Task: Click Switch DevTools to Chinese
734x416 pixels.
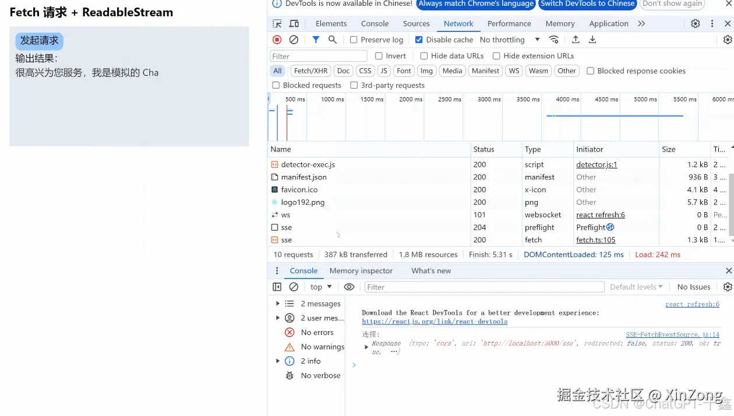Action: pyautogui.click(x=587, y=3)
